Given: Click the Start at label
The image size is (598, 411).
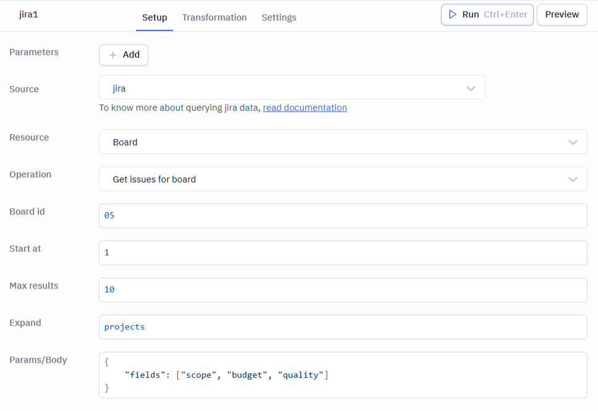Looking at the screenshot, I should tap(25, 248).
